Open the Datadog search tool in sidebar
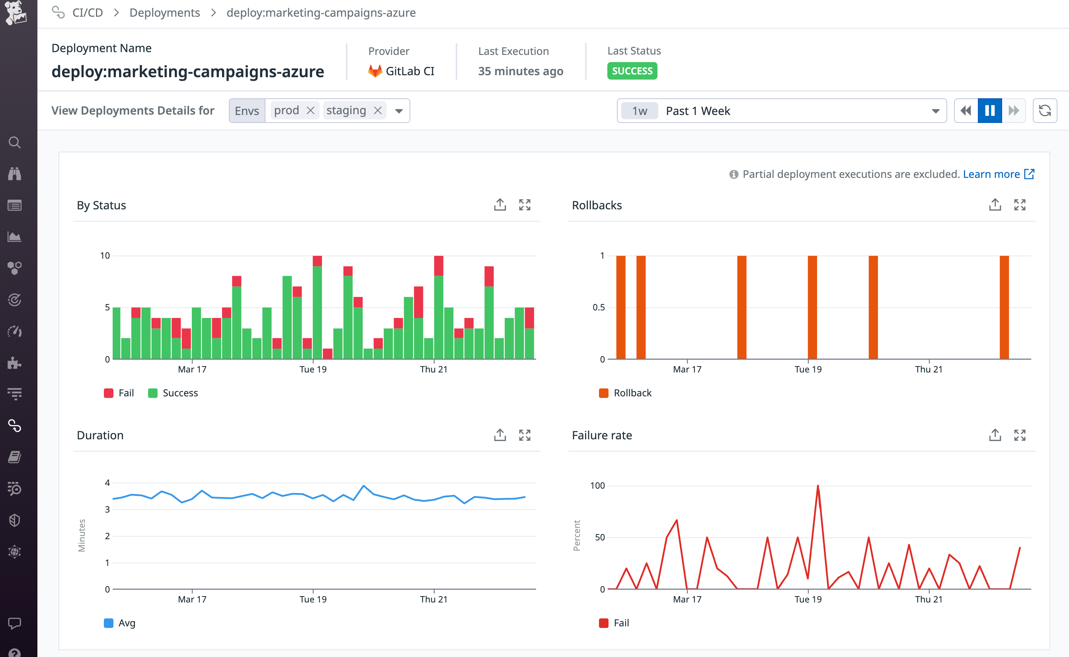The height and width of the screenshot is (657, 1069). 15,142
